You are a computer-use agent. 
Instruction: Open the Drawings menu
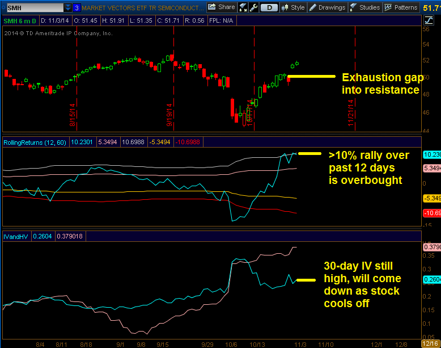[x=327, y=7]
